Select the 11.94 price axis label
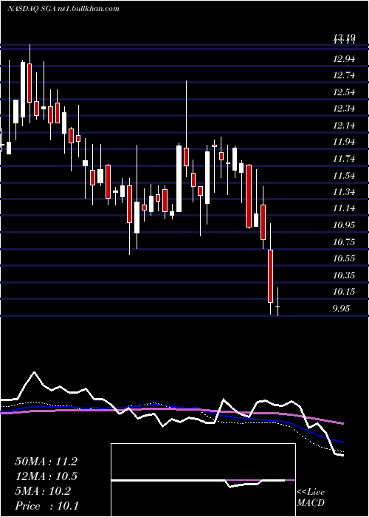 pyautogui.click(x=344, y=142)
